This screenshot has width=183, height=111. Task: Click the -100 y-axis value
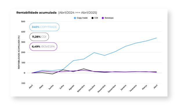coord(23,83)
